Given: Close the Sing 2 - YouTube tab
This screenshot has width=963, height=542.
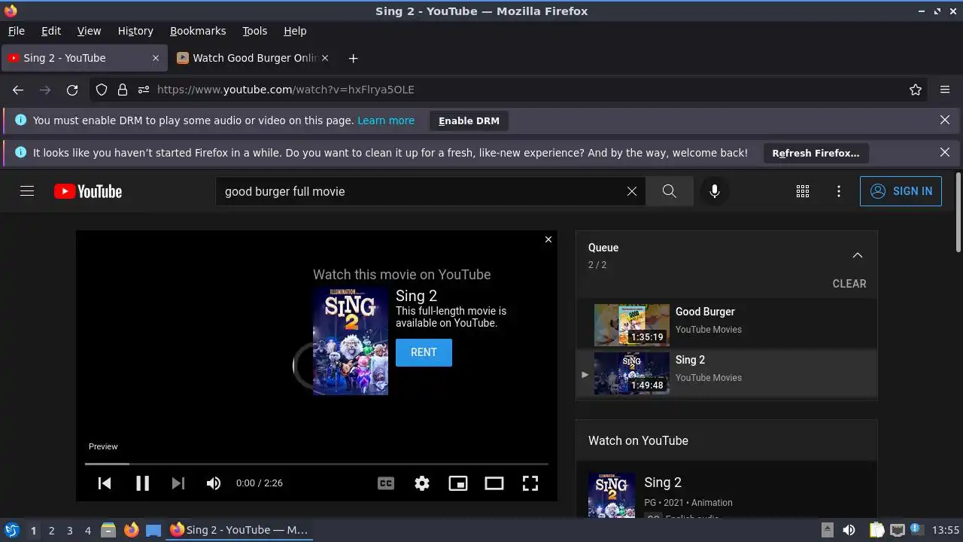Looking at the screenshot, I should [x=156, y=58].
